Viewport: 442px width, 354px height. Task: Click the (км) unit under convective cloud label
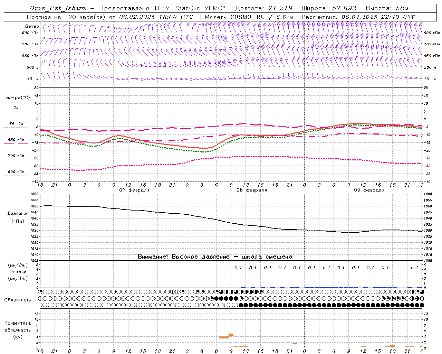pos(18,337)
